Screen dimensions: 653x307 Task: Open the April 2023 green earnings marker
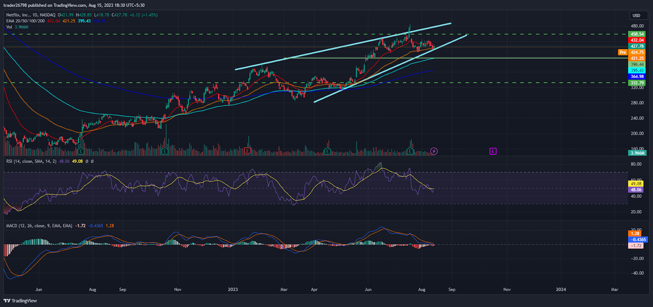(327, 151)
